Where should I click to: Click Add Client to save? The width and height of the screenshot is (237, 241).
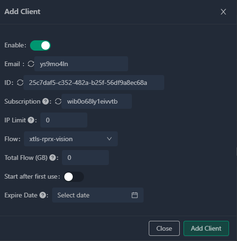[206, 228]
